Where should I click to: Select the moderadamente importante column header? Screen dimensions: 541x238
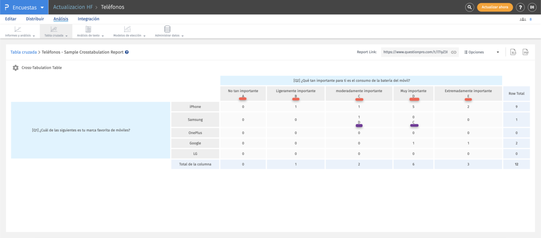[x=359, y=93]
